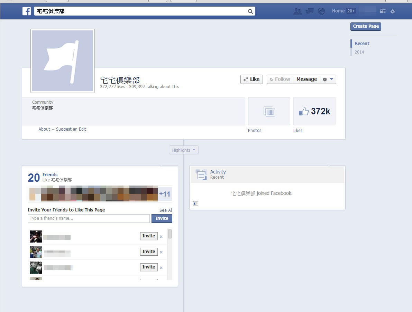Toggle Like on the page
This screenshot has height=312, width=412.
coord(251,79)
